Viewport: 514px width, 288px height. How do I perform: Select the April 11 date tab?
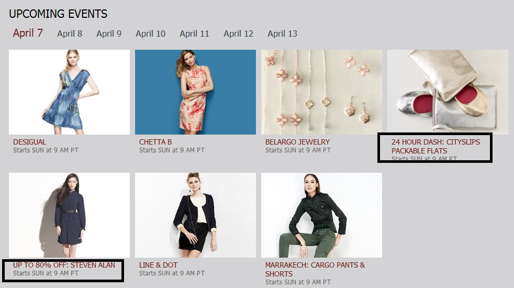(x=194, y=34)
